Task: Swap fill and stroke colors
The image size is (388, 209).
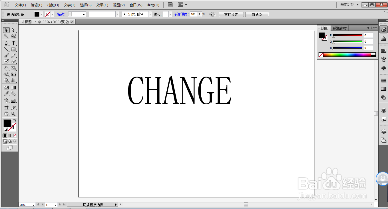Action: (x=15, y=120)
